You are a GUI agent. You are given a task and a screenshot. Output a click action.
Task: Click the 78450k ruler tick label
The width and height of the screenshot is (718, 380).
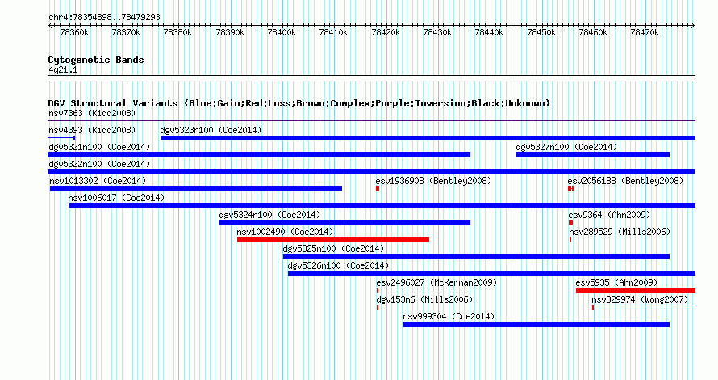(x=541, y=32)
